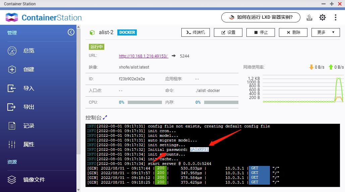The width and height of the screenshot is (345, 192).
Task: Click the alist-2 container name
Action: point(106,32)
